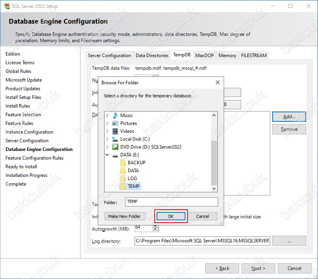Go to the Next setup step

(x=258, y=268)
